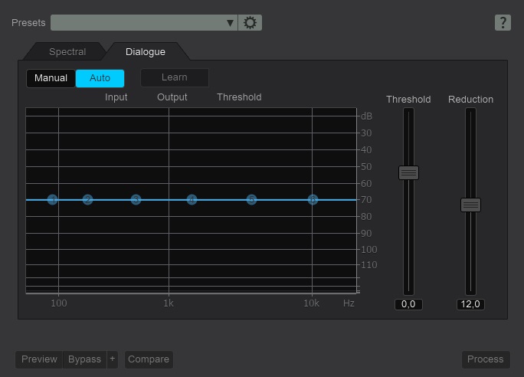Viewport: 524px width, 377px height.
Task: Click the Threshold slider handle
Action: [408, 173]
